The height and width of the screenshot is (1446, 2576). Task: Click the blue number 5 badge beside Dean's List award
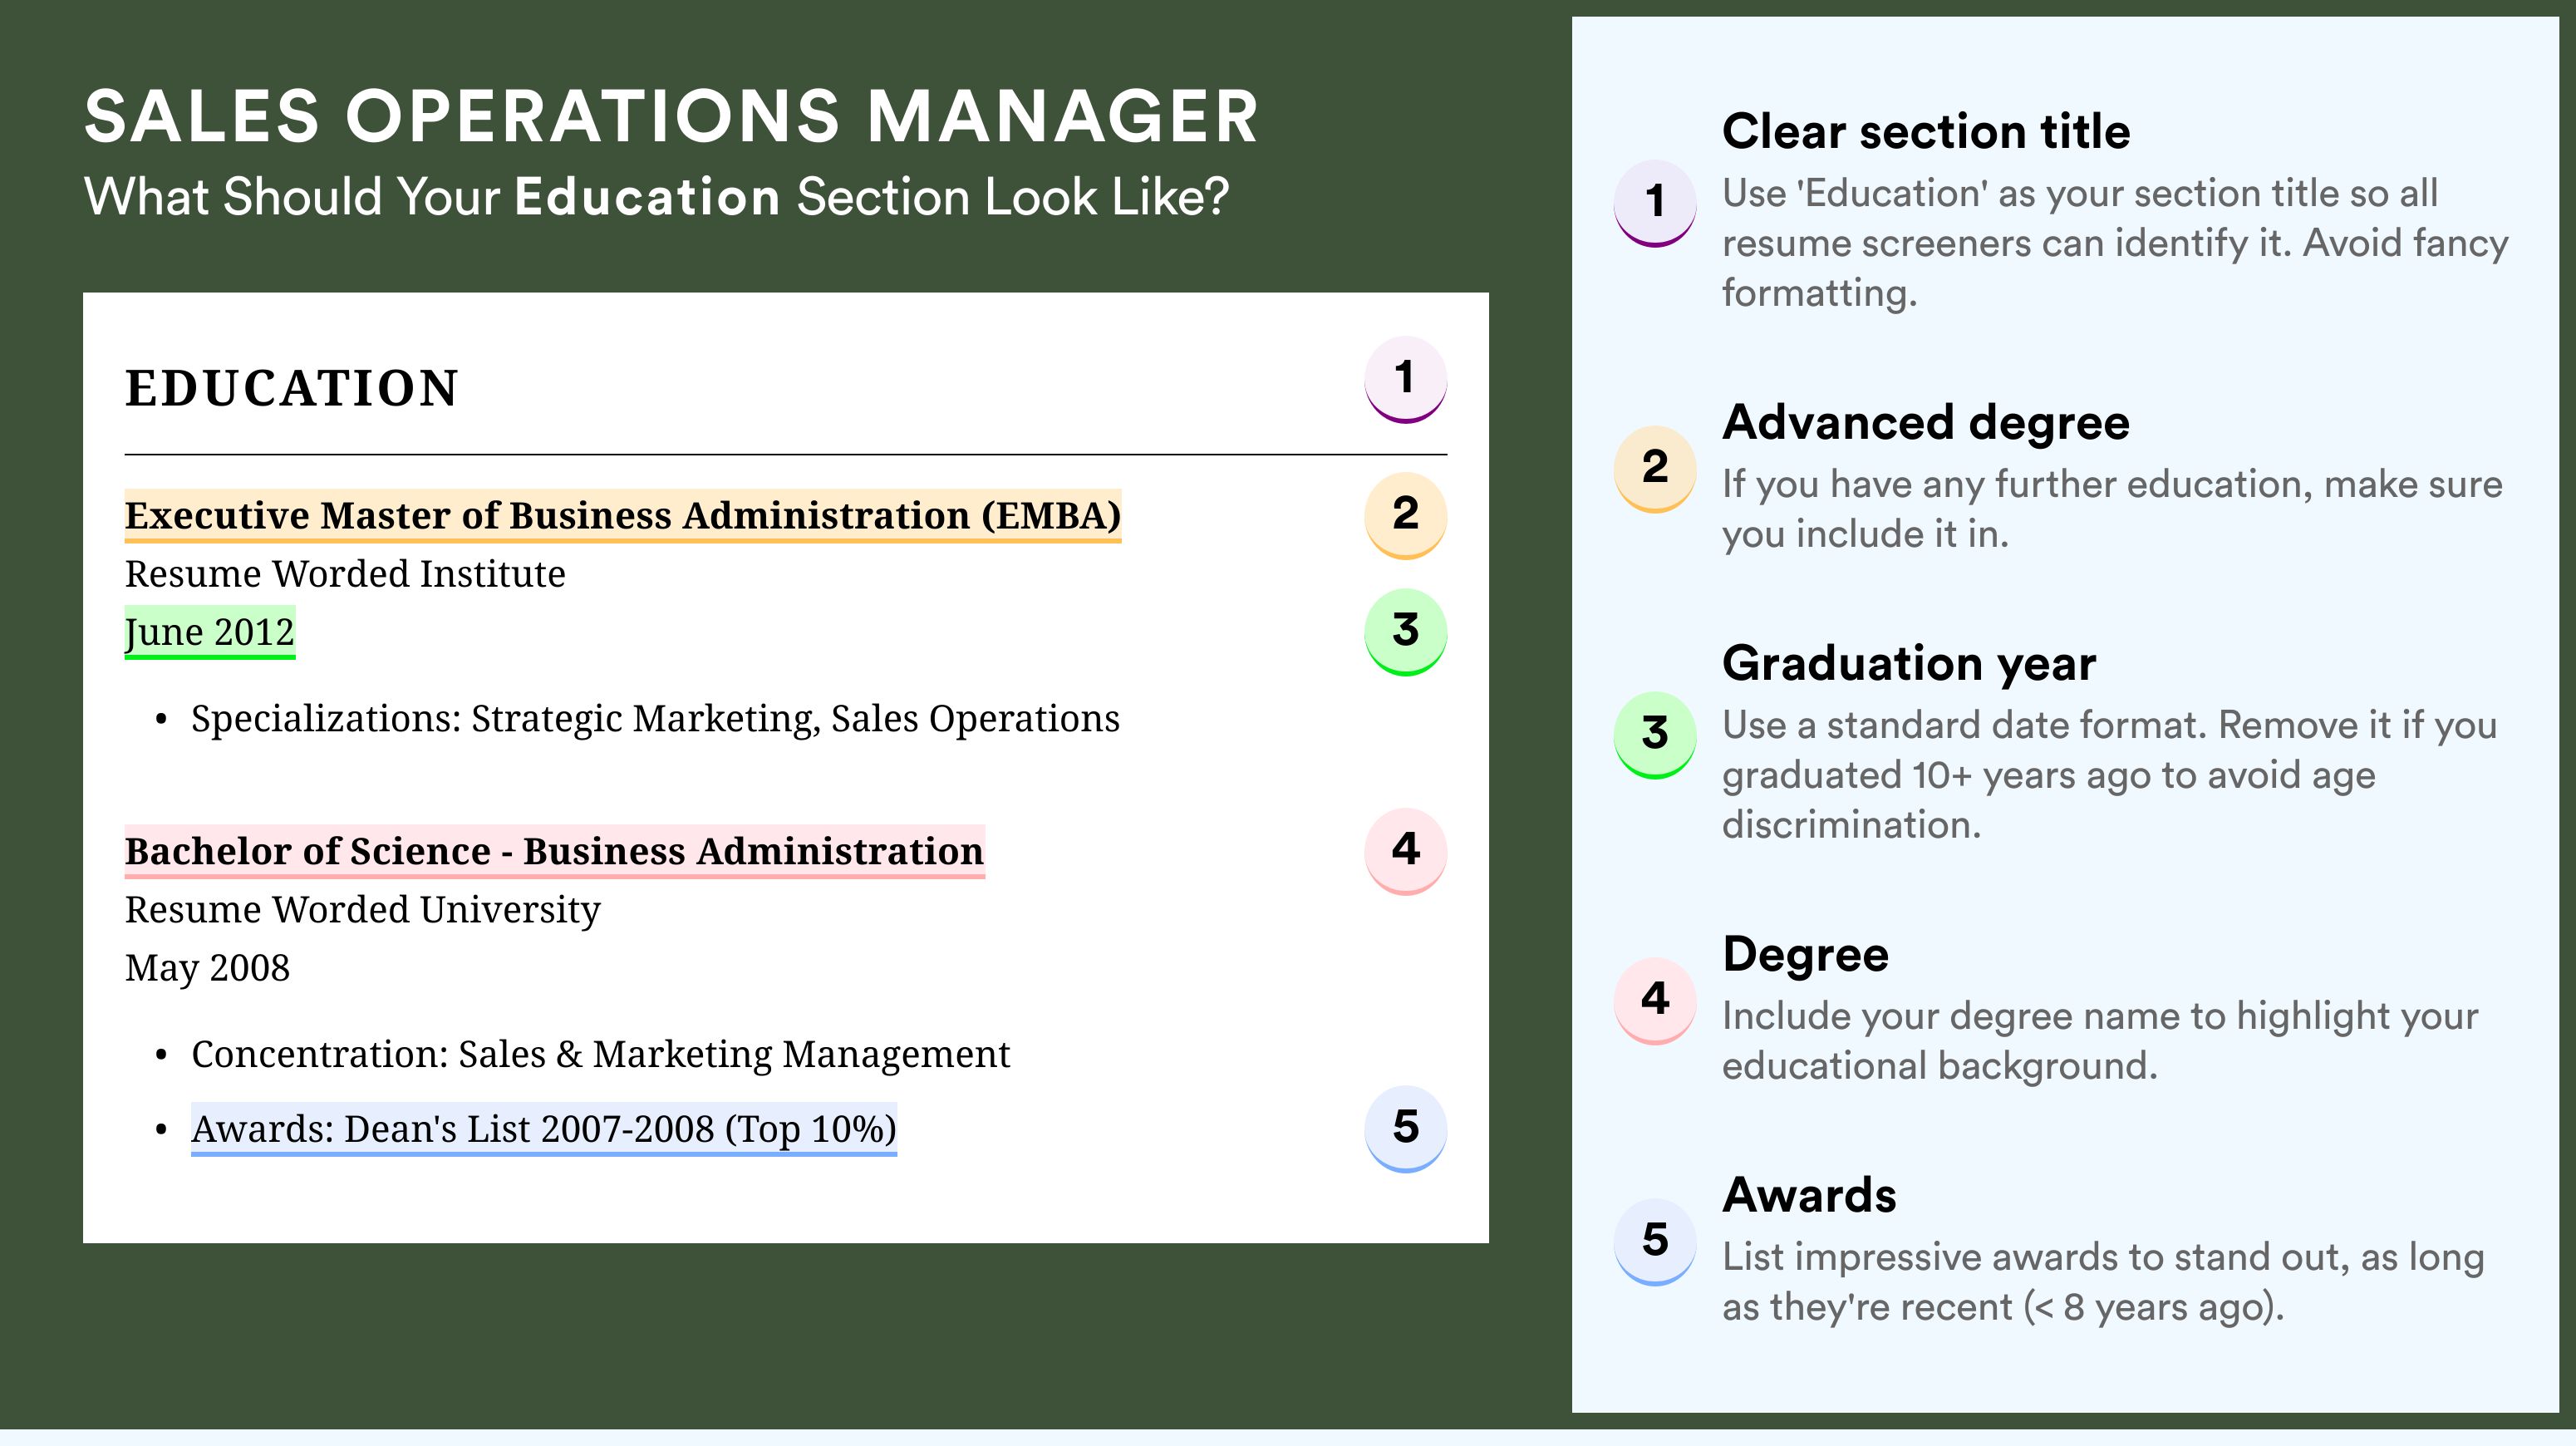click(x=1405, y=1129)
